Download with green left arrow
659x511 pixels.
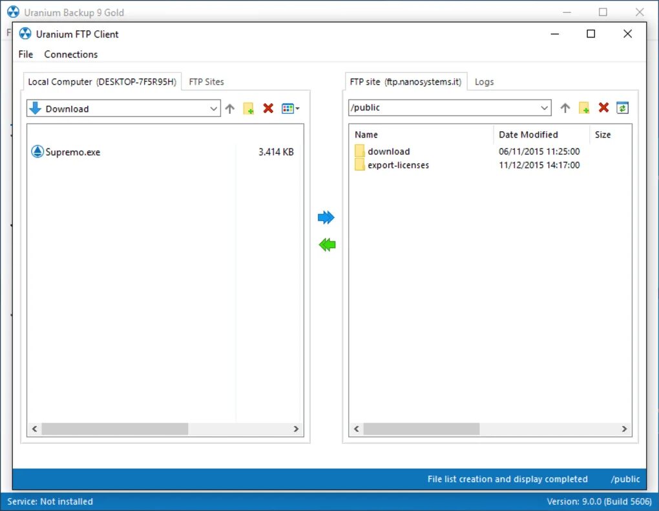[327, 245]
